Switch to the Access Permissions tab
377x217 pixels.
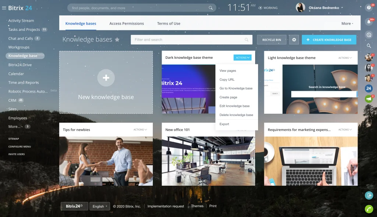tap(127, 23)
